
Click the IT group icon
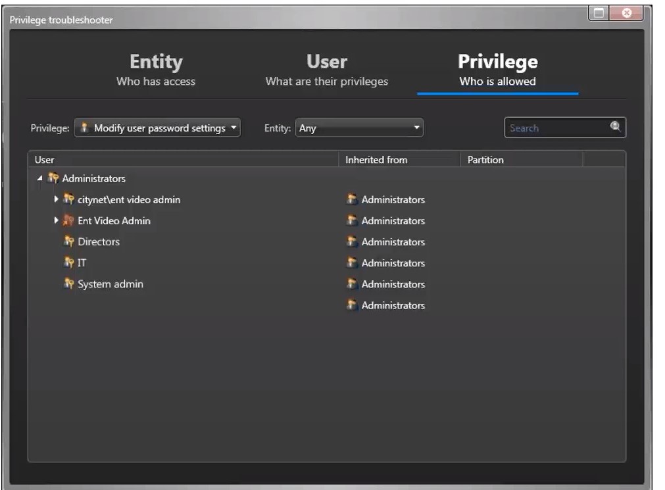click(x=69, y=263)
